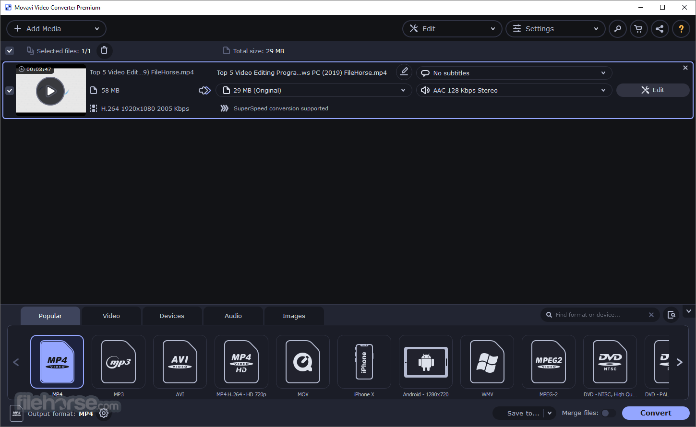Open the No subtitles dropdown

pyautogui.click(x=514, y=73)
